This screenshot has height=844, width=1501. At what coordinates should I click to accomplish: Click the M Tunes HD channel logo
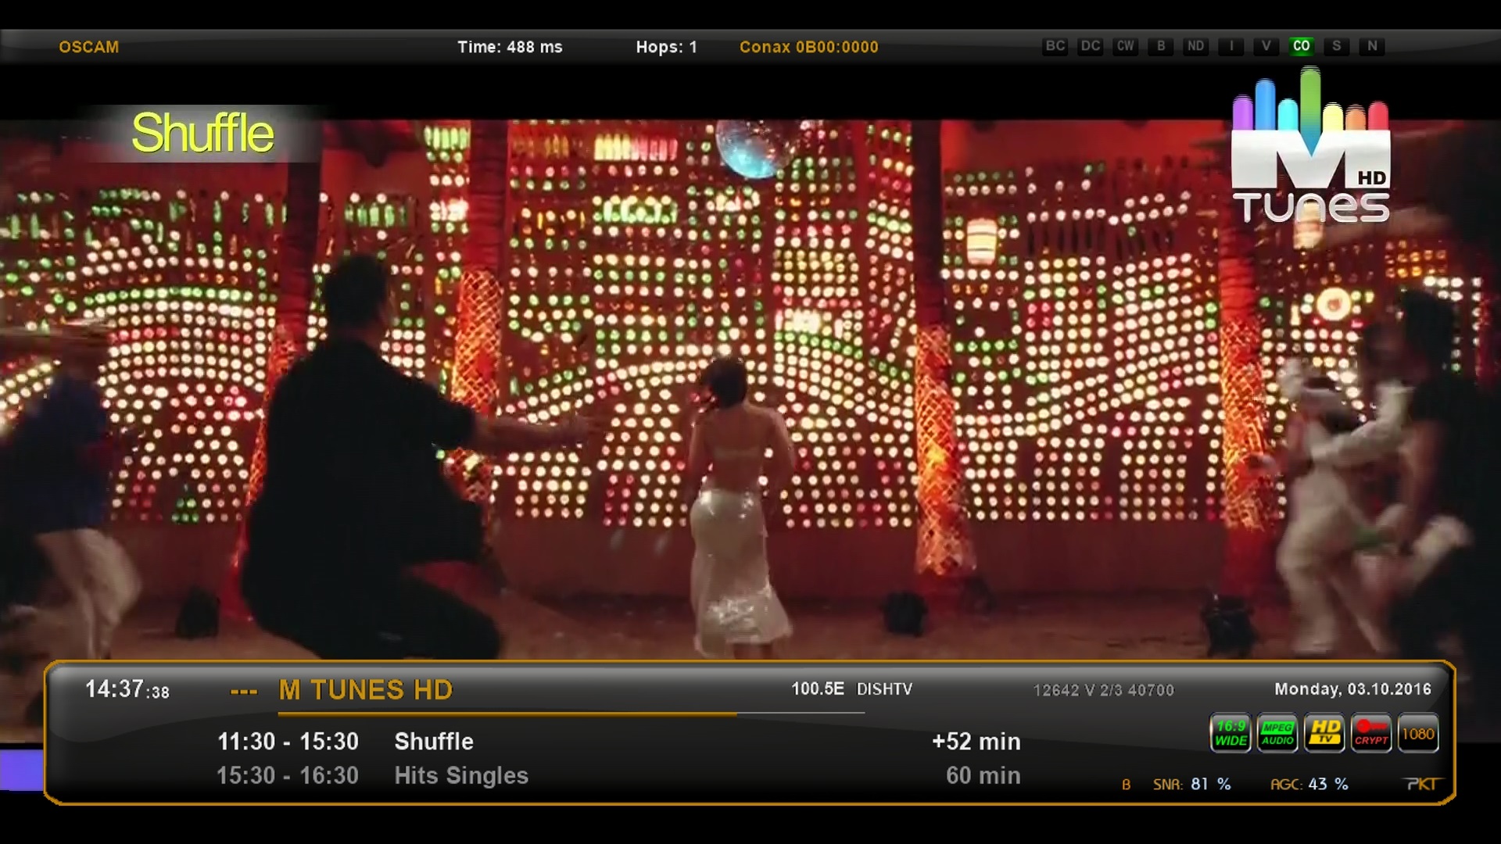tap(1311, 146)
